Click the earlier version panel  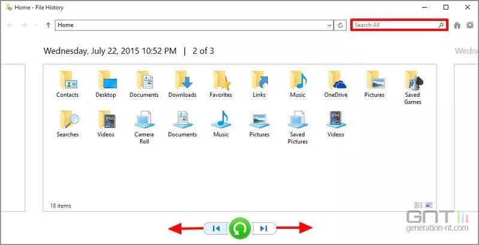pyautogui.click(x=13, y=137)
